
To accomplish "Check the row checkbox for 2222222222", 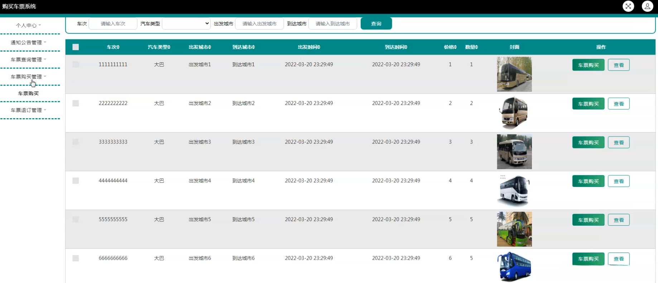I will (x=76, y=103).
